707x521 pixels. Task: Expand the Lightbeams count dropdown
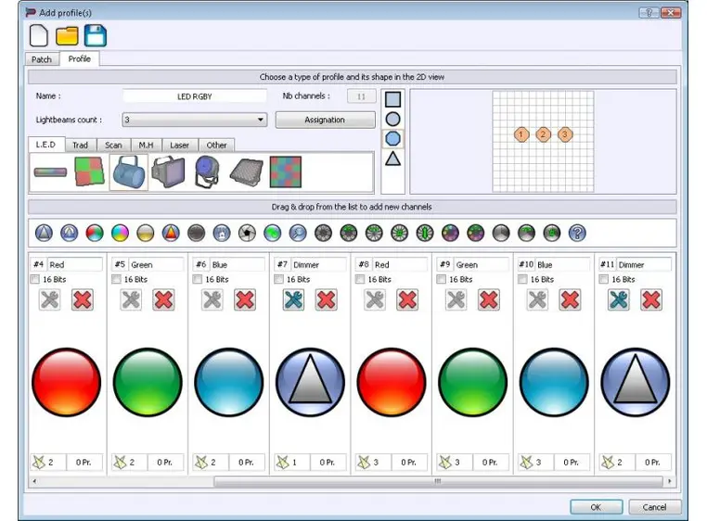pyautogui.click(x=260, y=120)
